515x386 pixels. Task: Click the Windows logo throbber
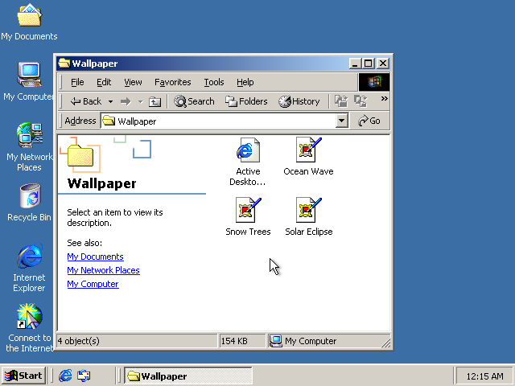click(374, 82)
